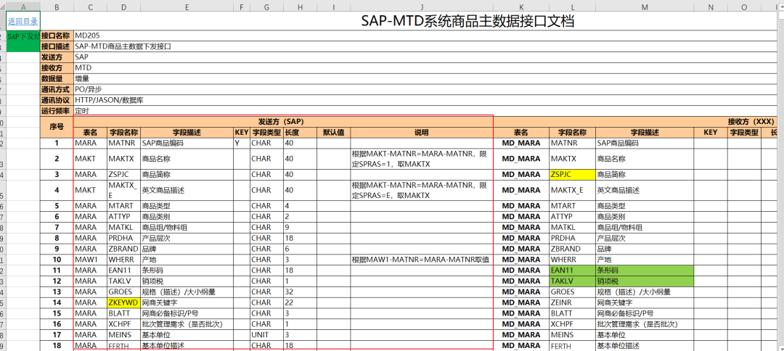Select the 说明 column header
The image size is (784, 351).
pos(422,132)
